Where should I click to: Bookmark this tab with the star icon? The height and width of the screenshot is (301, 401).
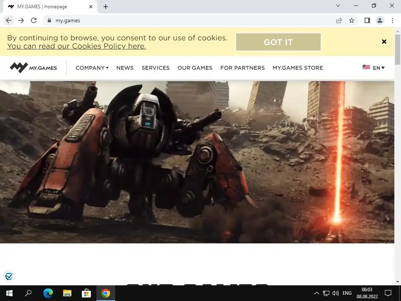tap(352, 20)
